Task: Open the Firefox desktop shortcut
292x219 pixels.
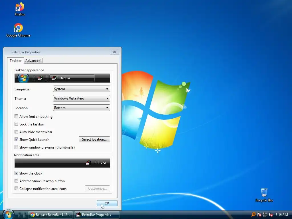Action: (x=20, y=9)
